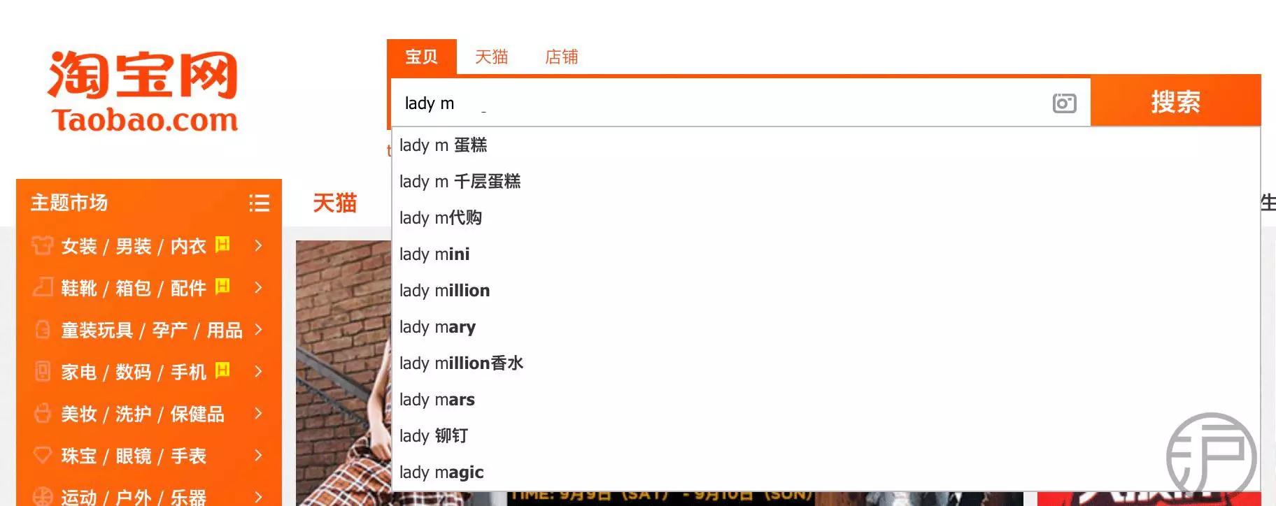Switch to the 店铺 search tab

(561, 57)
